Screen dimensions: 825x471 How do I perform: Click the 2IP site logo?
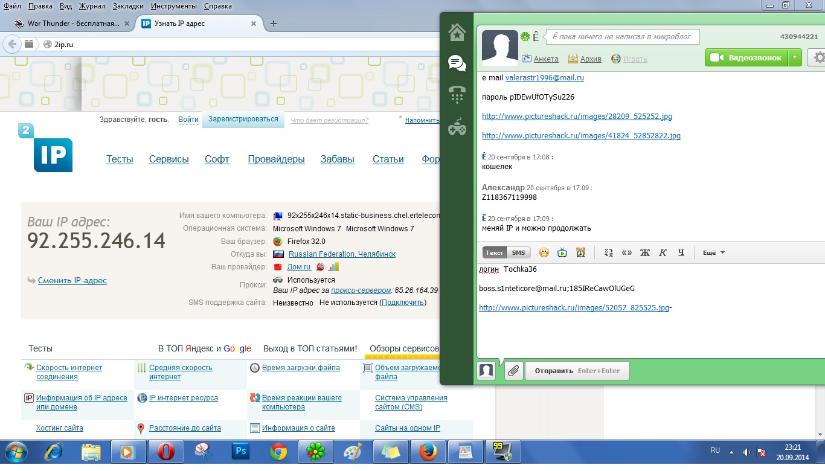click(45, 148)
